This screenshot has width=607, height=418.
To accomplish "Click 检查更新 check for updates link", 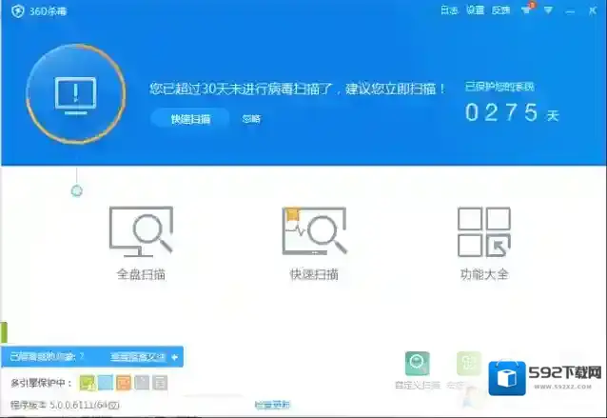I will coord(272,406).
